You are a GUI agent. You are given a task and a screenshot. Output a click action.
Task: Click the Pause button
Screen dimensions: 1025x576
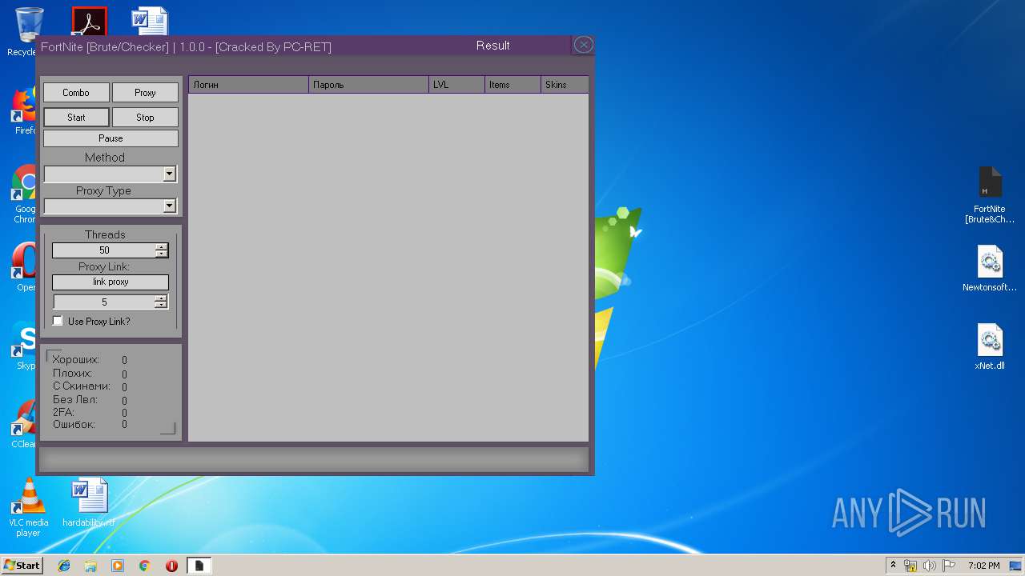(x=111, y=138)
